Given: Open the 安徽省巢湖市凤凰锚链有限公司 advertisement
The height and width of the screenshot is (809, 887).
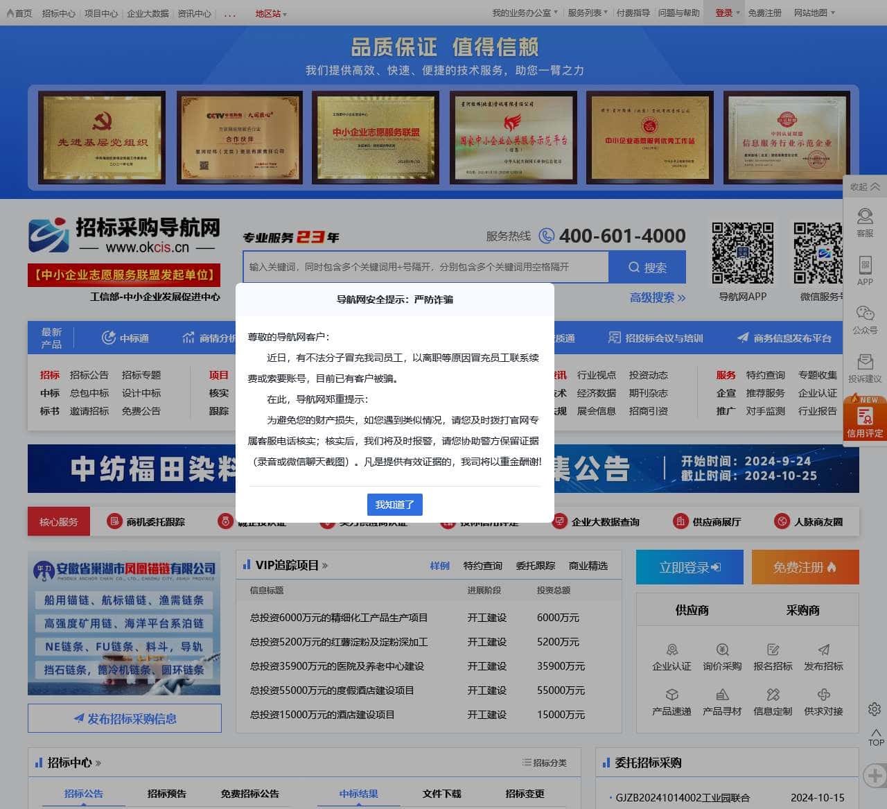Looking at the screenshot, I should tap(124, 623).
